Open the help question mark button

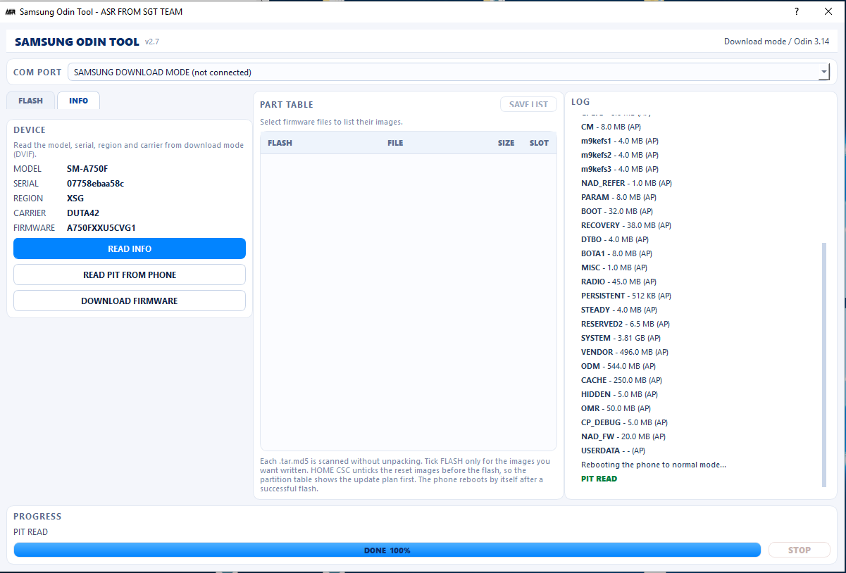[797, 11]
